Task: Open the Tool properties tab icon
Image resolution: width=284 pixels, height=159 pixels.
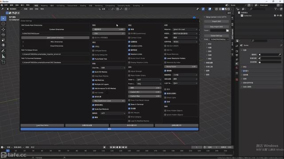Action: [x=237, y=46]
